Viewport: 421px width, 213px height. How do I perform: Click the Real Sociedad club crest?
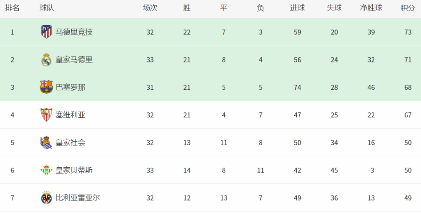click(x=46, y=143)
